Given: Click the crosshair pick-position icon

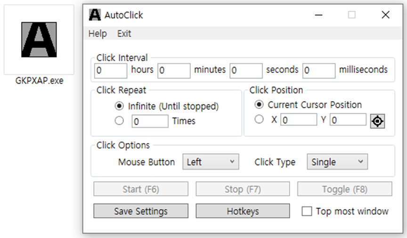Looking at the screenshot, I should pyautogui.click(x=377, y=121).
